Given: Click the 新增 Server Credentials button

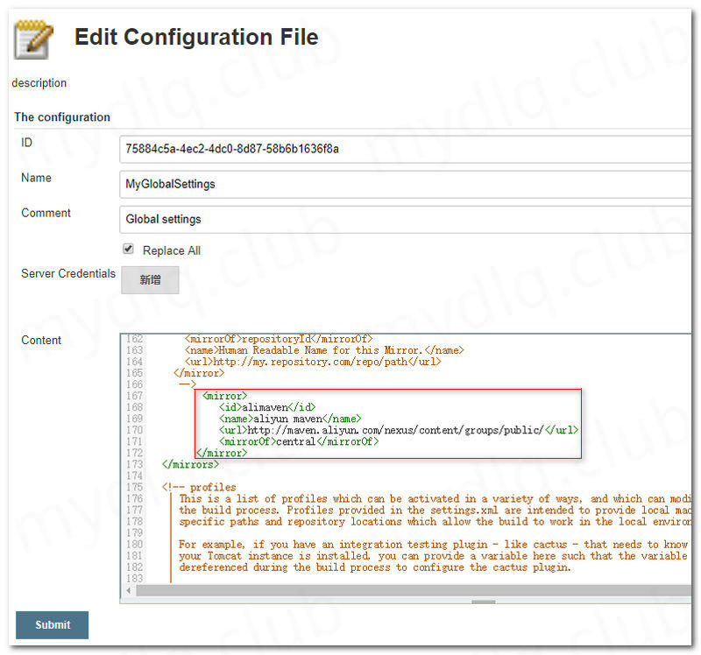Looking at the screenshot, I should click(x=150, y=280).
